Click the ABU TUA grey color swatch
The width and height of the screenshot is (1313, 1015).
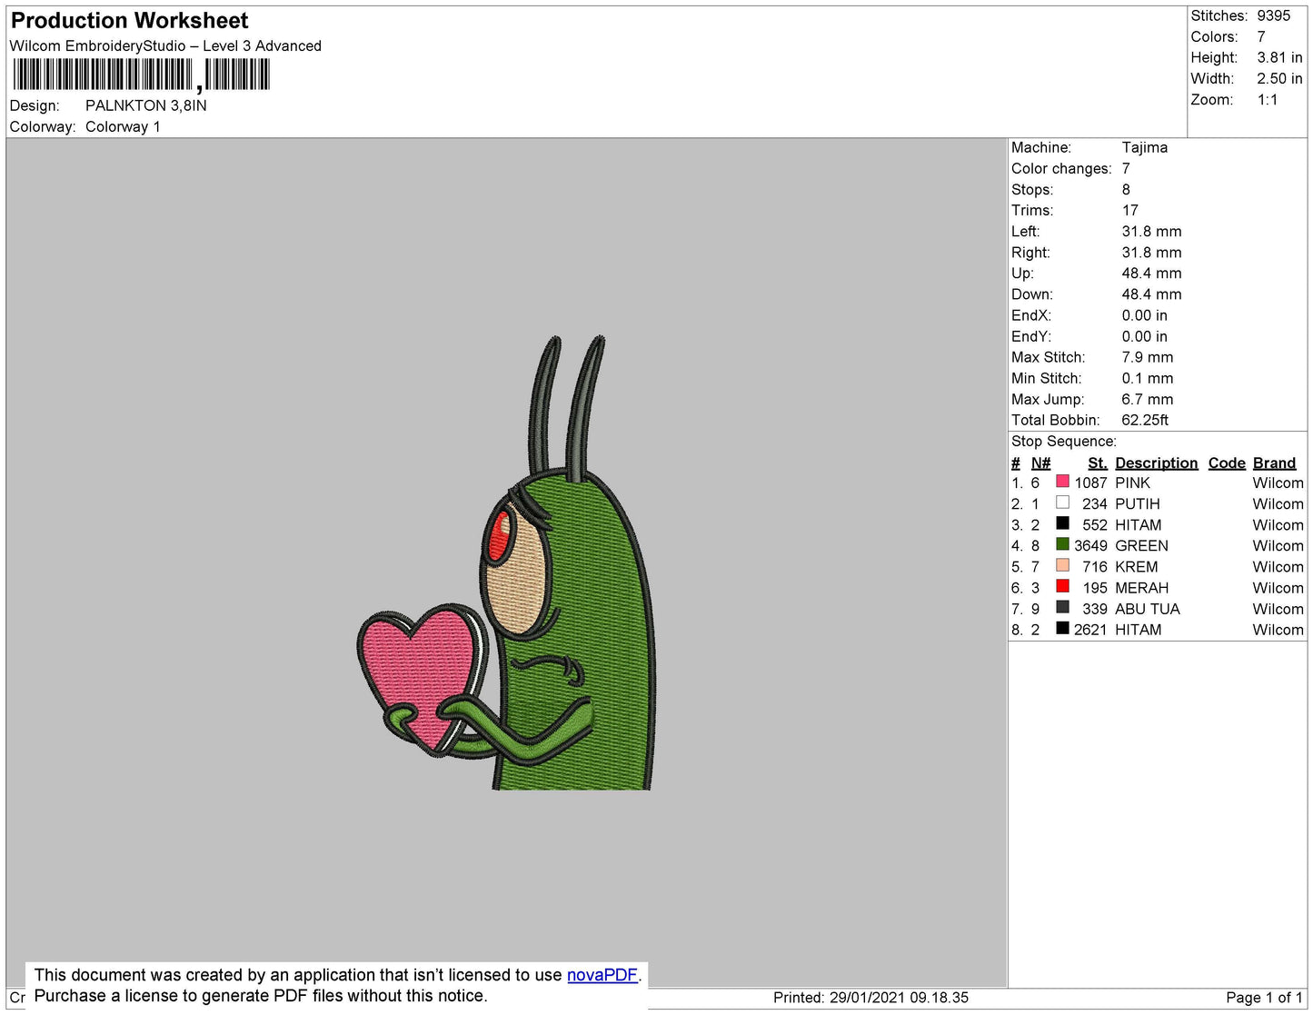(1062, 607)
